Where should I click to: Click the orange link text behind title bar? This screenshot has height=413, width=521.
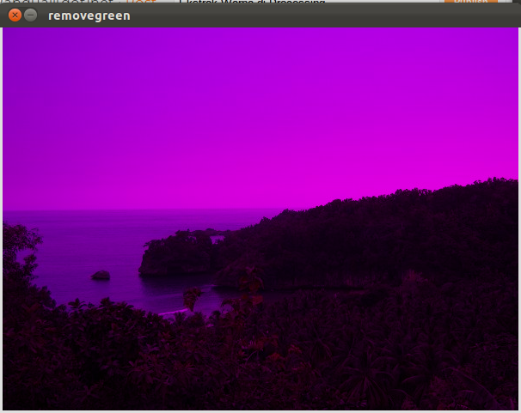(141, 3)
